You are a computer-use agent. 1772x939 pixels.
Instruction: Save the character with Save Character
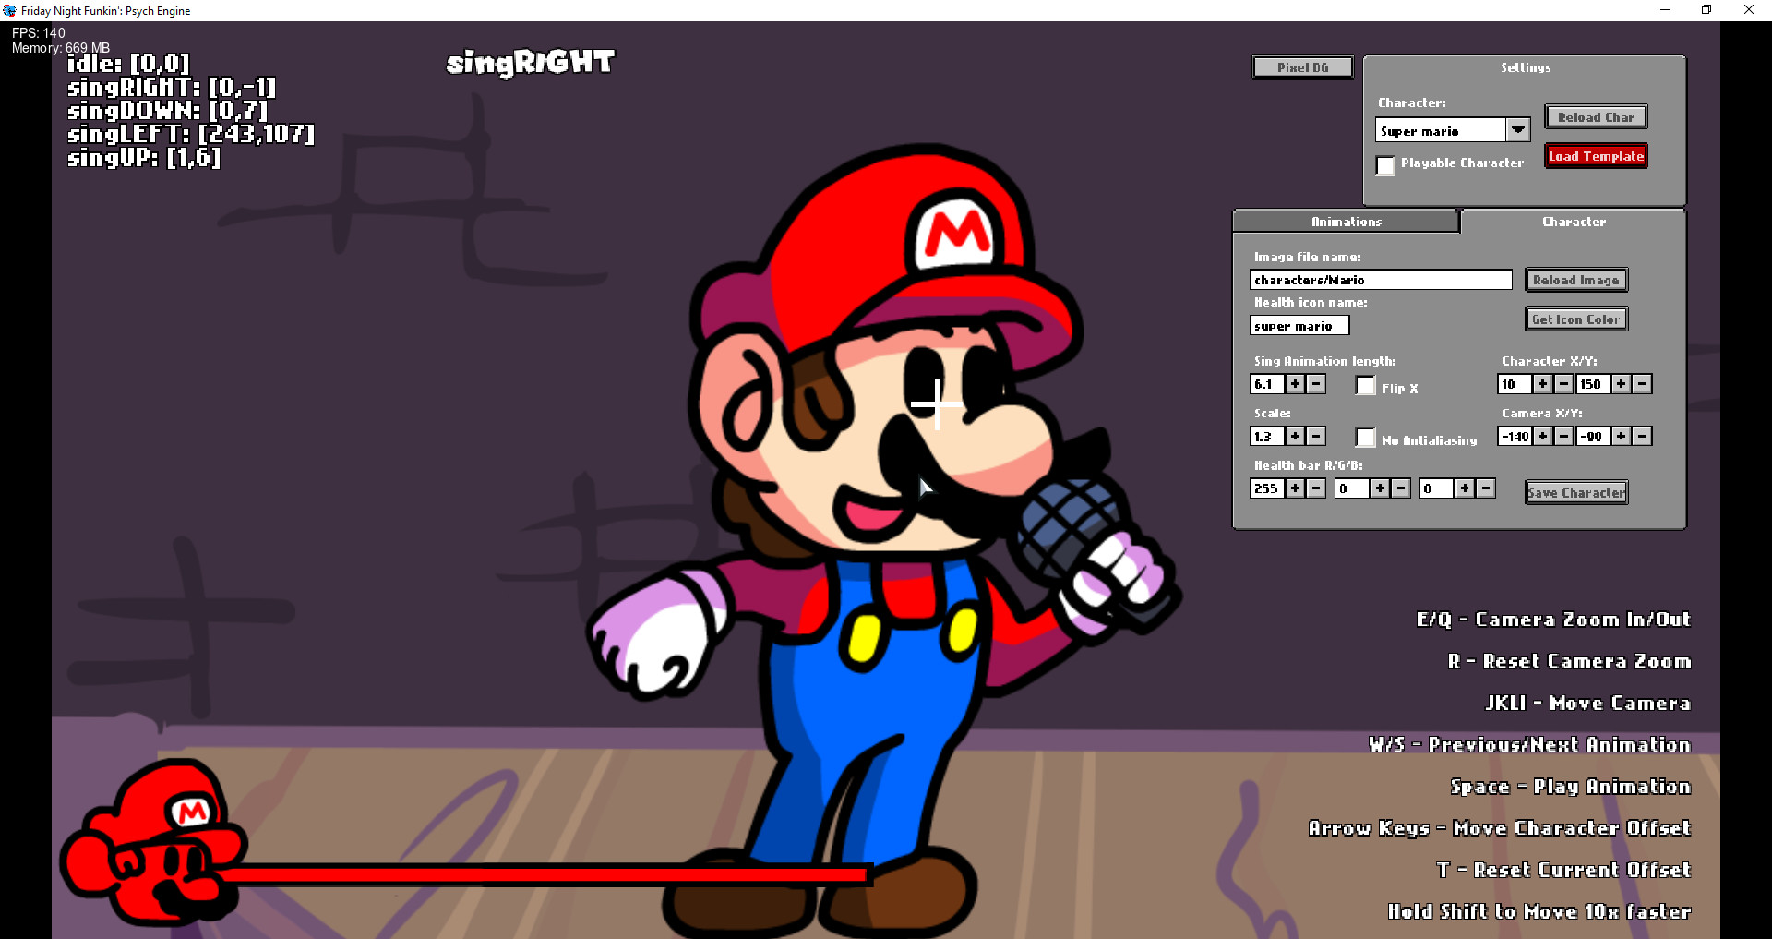point(1575,492)
